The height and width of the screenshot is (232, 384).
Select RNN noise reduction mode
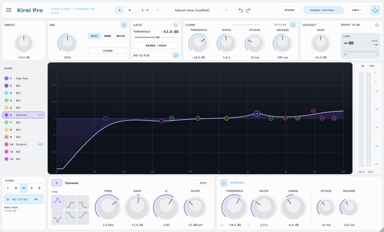click(x=108, y=36)
